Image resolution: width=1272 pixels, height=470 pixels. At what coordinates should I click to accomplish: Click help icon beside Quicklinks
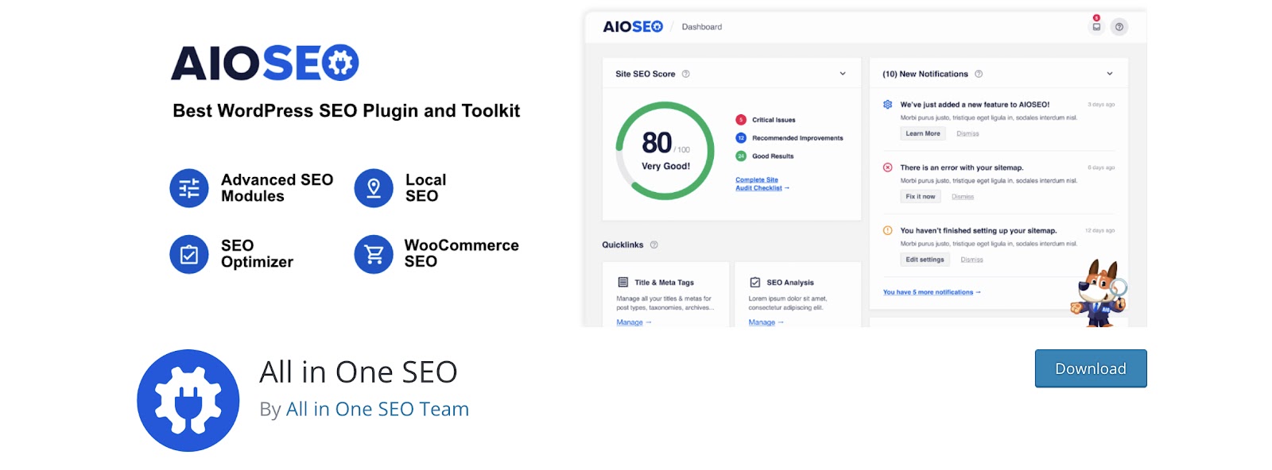[654, 245]
